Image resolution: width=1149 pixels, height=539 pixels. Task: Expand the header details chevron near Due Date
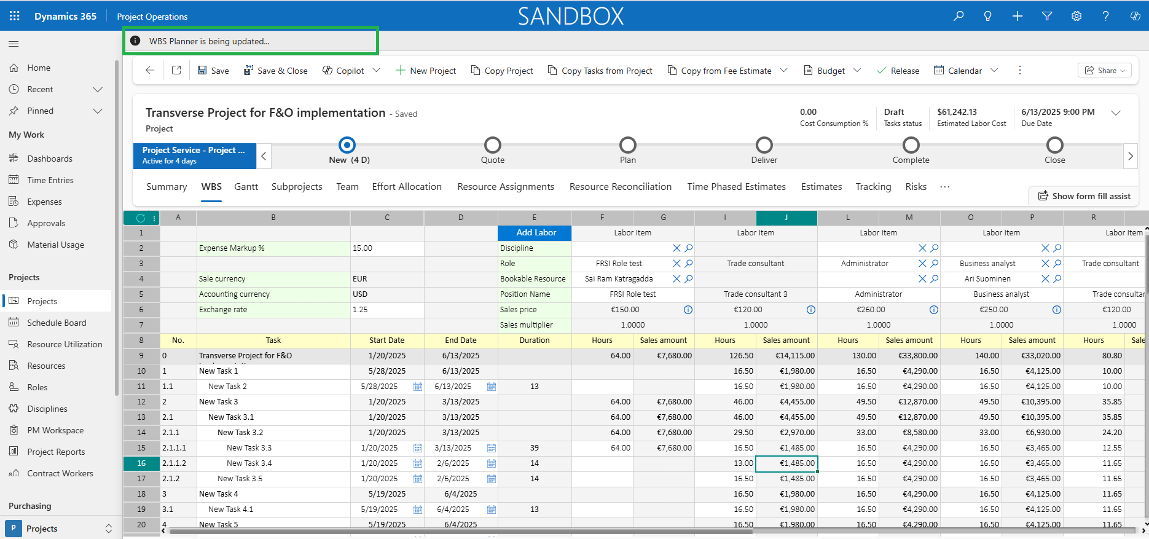coord(1116,112)
